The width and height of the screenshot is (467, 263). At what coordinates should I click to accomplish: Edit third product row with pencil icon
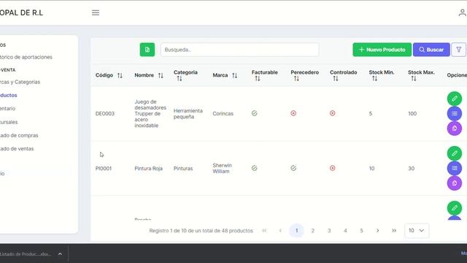455,208
